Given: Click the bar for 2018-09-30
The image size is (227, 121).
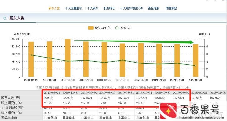Looking at the screenshot, I should pyautogui.click(x=86, y=59).
